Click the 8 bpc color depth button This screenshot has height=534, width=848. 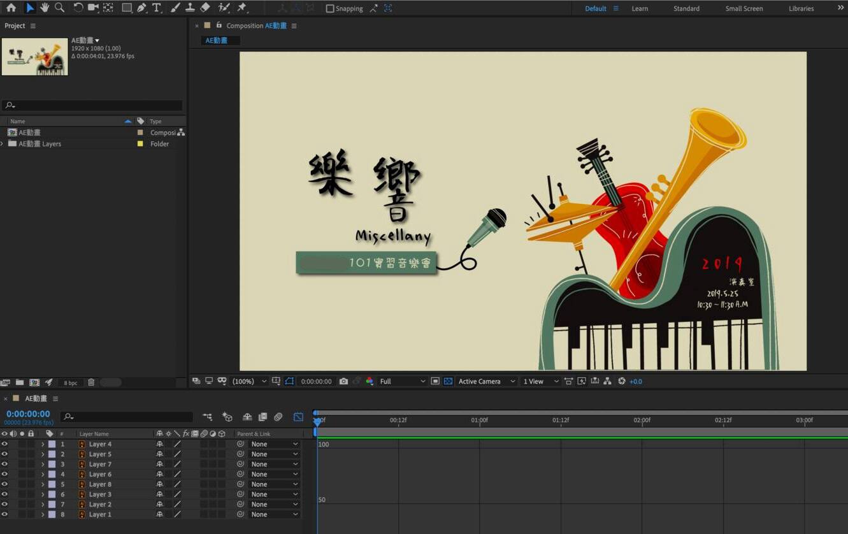point(70,383)
